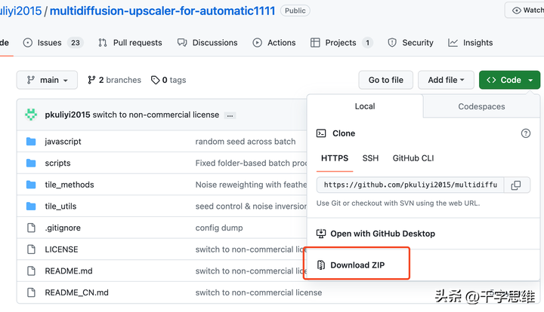Open the LICENSE file name

[x=61, y=249]
